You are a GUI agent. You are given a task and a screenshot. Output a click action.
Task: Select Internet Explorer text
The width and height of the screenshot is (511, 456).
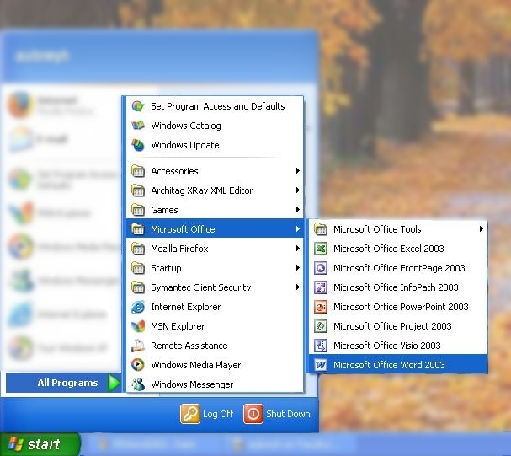click(186, 307)
